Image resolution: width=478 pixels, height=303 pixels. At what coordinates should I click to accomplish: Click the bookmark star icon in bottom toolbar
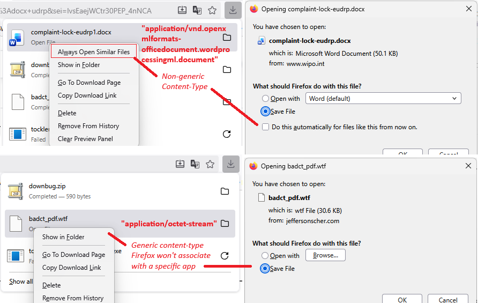click(x=210, y=164)
